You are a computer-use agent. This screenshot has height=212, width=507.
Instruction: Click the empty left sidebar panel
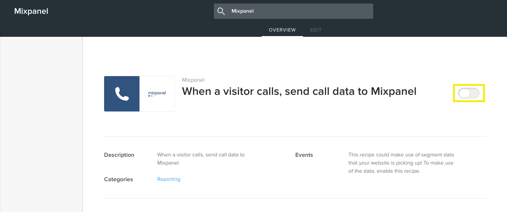tap(41, 124)
